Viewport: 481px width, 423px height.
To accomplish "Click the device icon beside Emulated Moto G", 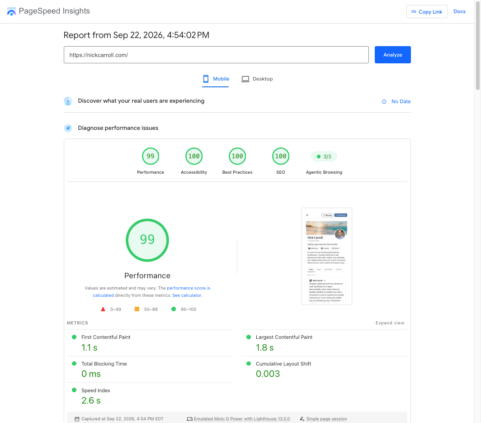I will coord(189,419).
